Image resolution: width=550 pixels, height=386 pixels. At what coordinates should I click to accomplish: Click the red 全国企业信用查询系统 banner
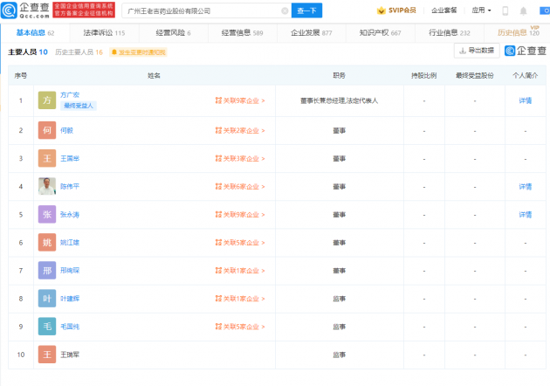[84, 10]
